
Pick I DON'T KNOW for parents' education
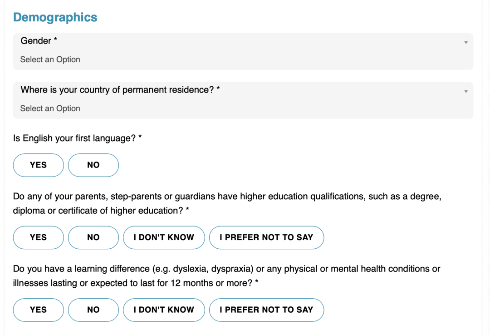point(164,237)
